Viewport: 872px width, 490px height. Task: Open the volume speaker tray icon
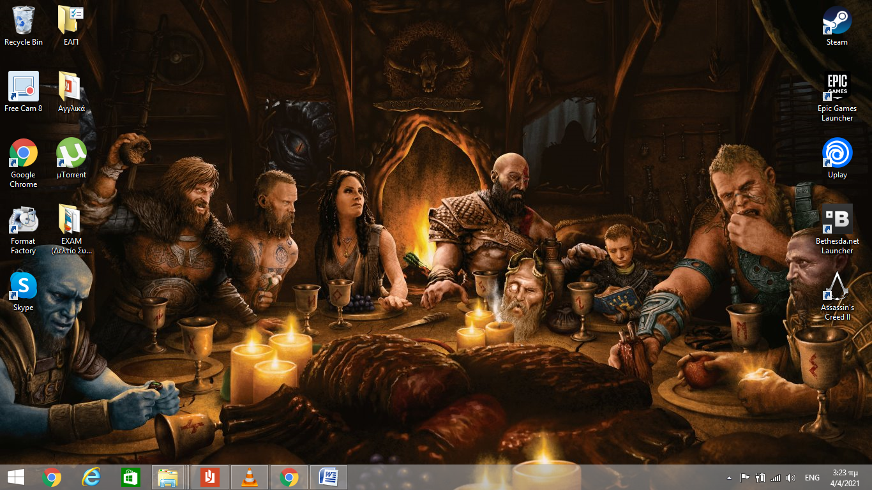791,478
